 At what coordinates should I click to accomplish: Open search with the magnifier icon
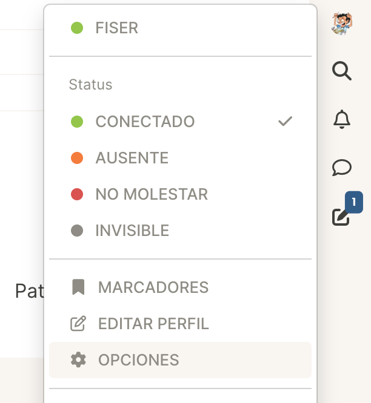[342, 71]
